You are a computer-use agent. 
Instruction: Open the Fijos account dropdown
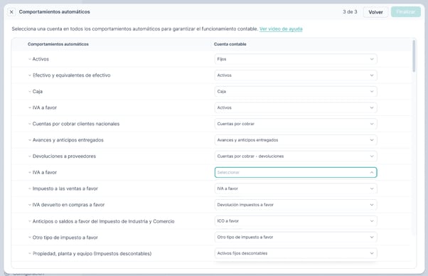[296, 59]
